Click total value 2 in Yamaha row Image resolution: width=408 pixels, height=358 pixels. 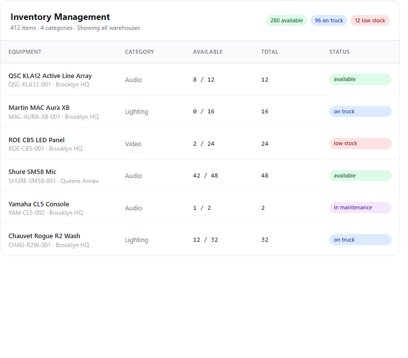point(263,208)
